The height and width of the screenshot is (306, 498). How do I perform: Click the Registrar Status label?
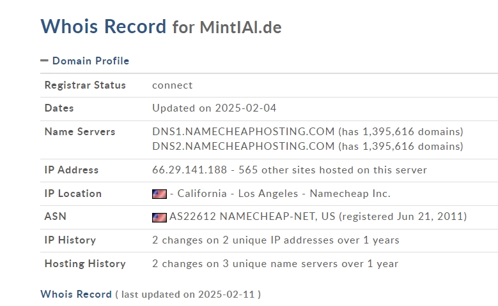coord(85,85)
